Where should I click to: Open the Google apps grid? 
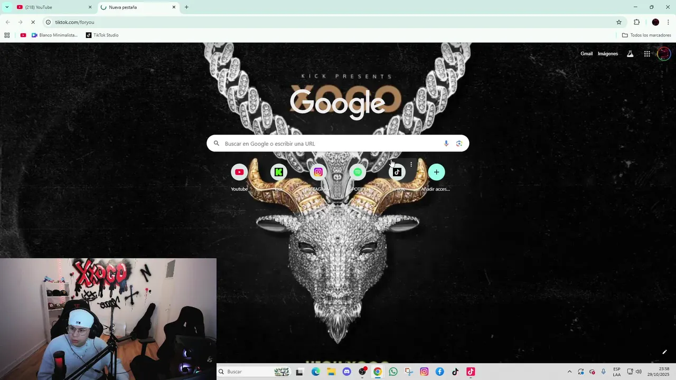[x=647, y=54]
